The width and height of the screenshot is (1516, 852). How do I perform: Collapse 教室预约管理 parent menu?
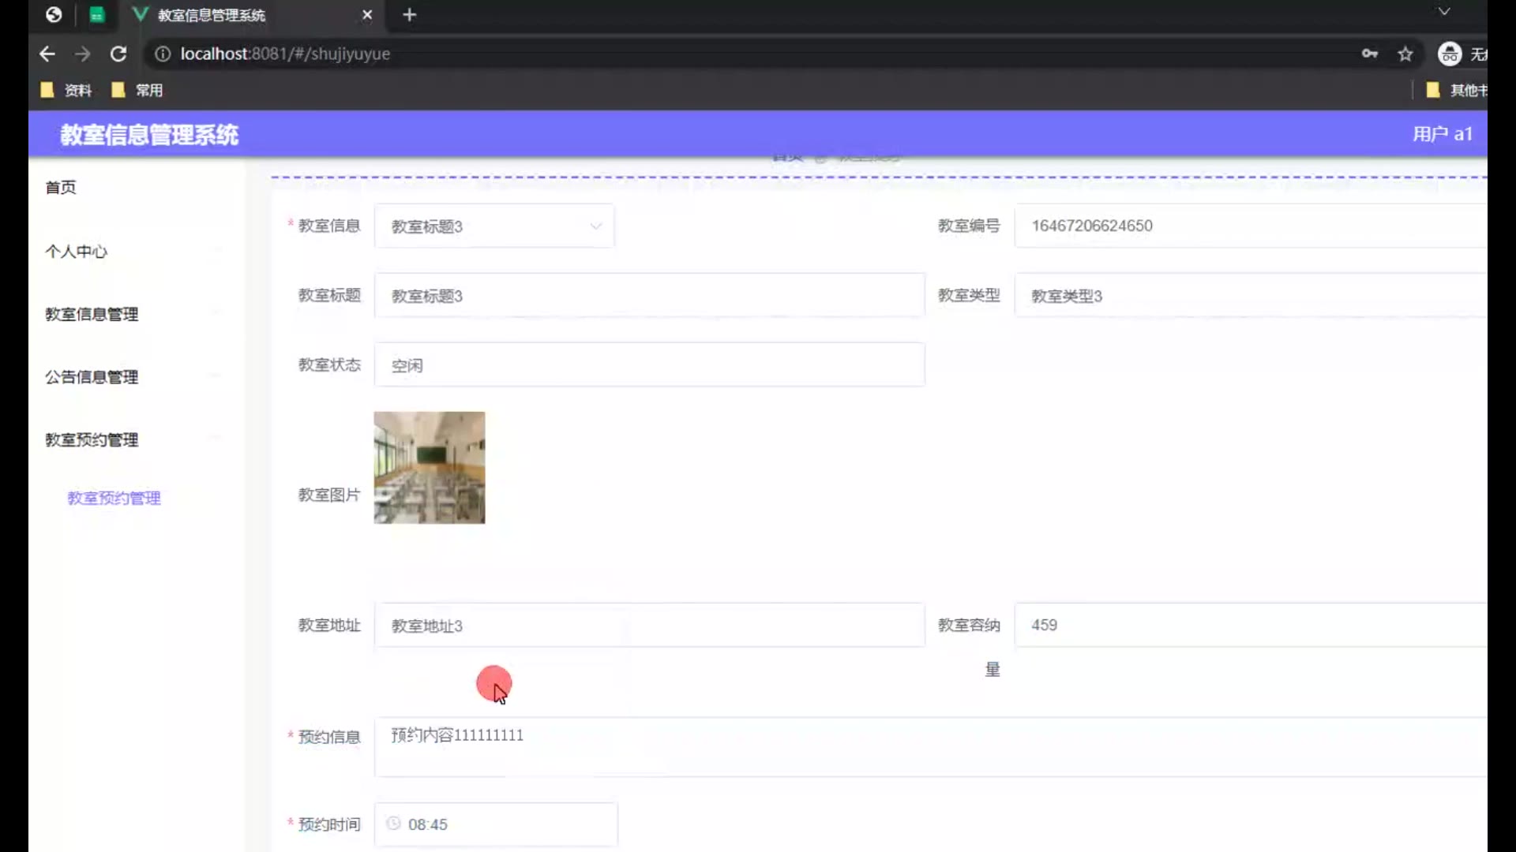(92, 440)
